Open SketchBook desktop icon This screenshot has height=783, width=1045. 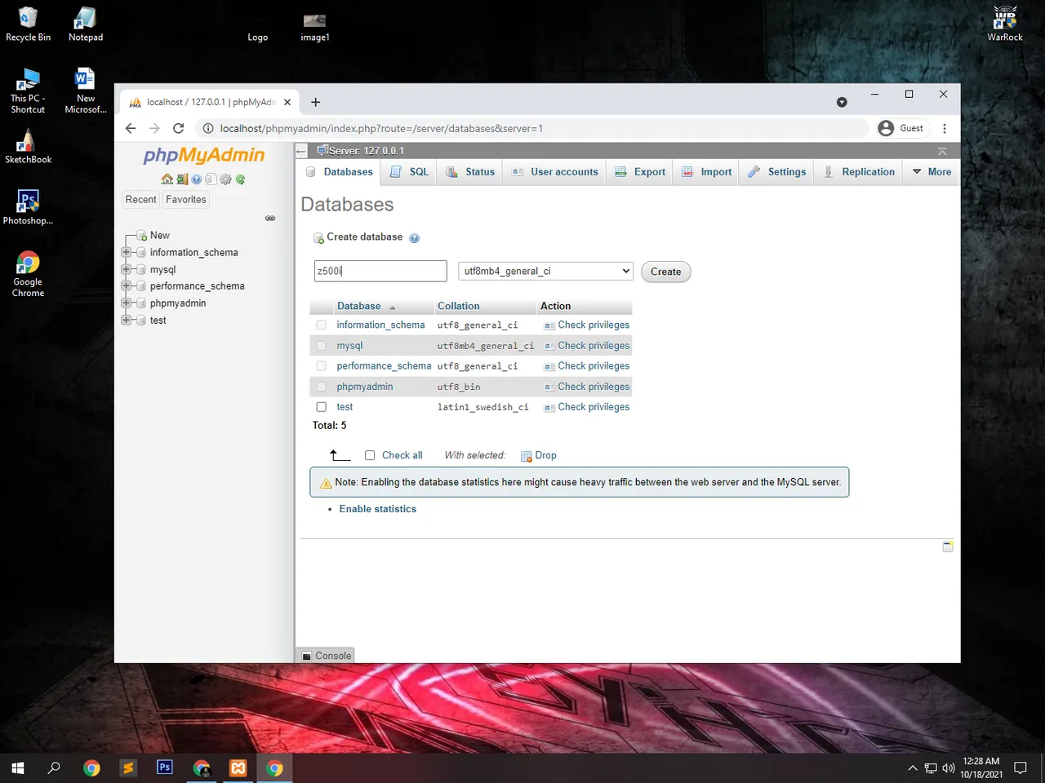click(28, 147)
